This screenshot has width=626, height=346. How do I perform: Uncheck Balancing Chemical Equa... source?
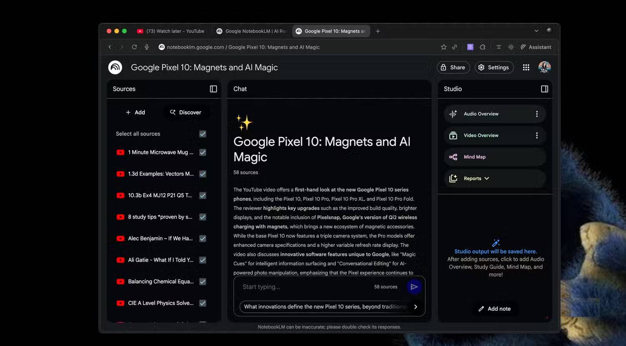tap(203, 282)
